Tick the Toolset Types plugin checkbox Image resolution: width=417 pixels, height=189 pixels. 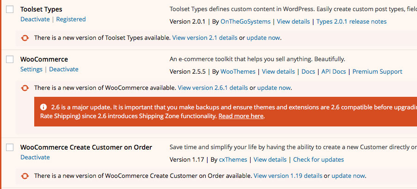(x=10, y=9)
